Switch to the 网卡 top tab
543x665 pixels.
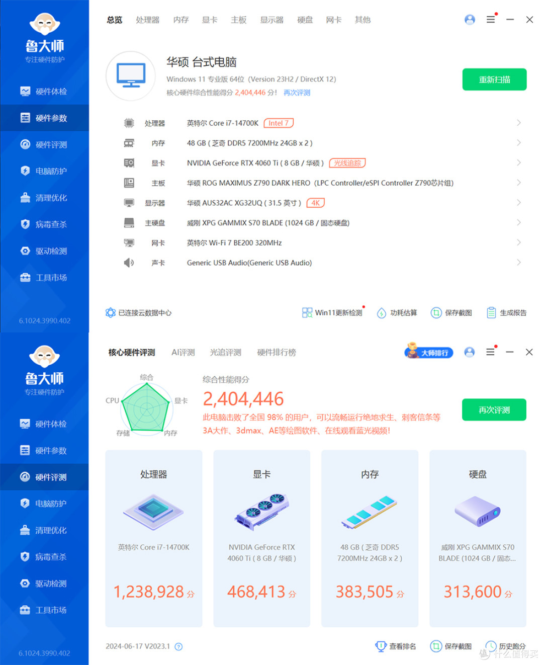[x=334, y=20]
